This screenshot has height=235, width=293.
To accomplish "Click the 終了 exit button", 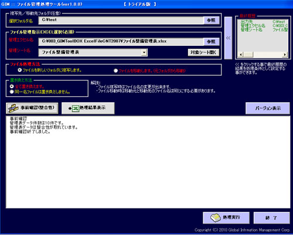I will (x=271, y=218).
